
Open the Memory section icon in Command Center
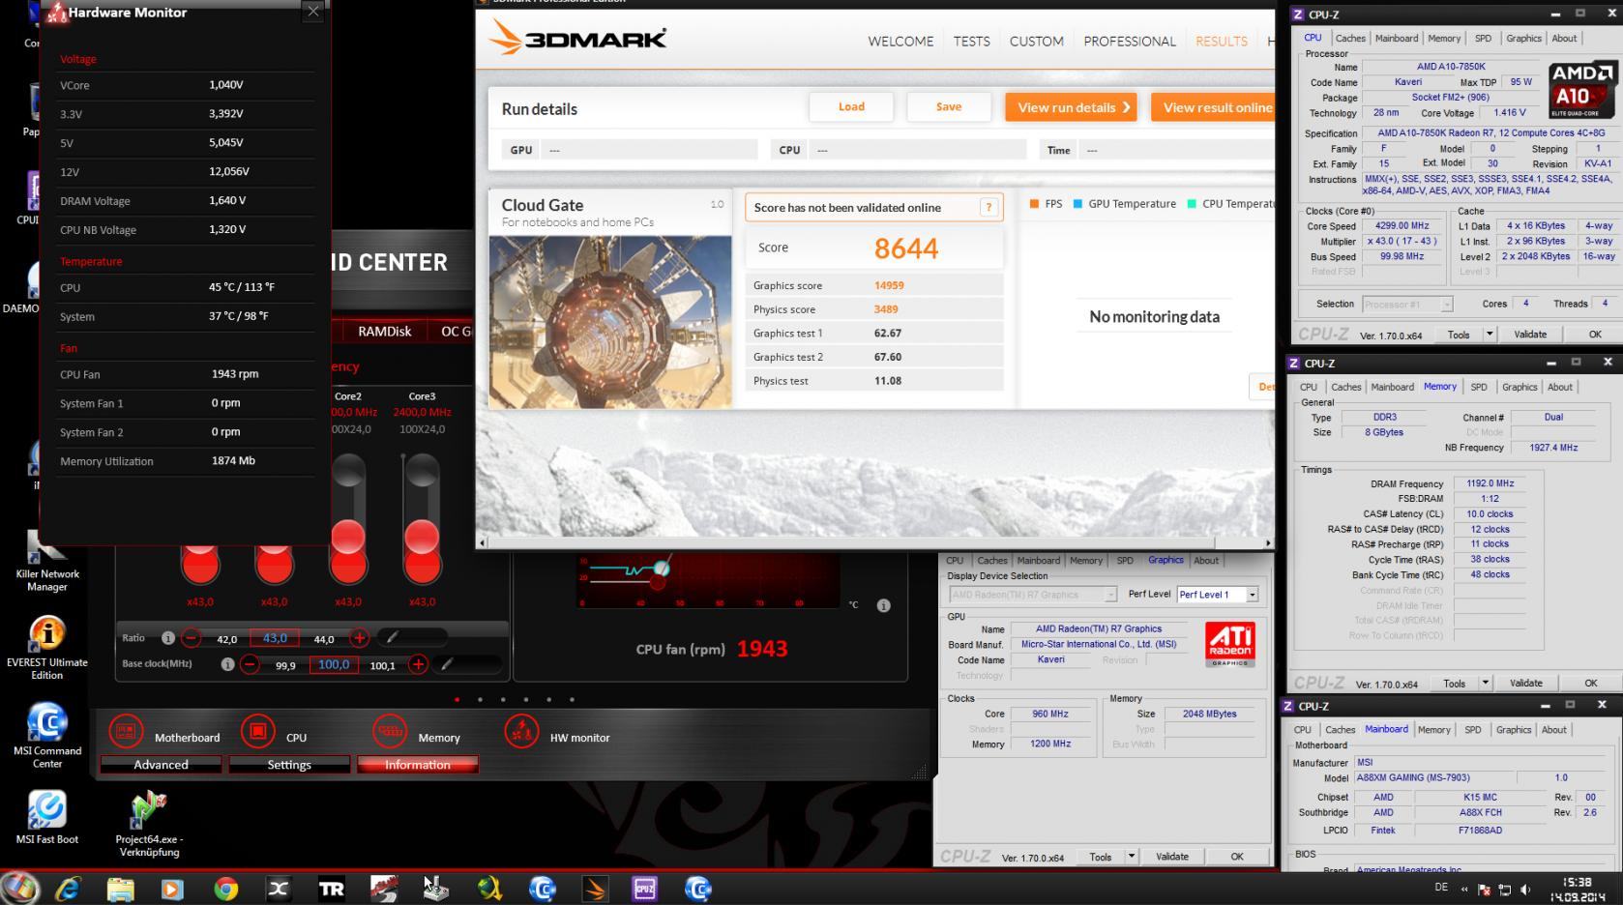(390, 732)
